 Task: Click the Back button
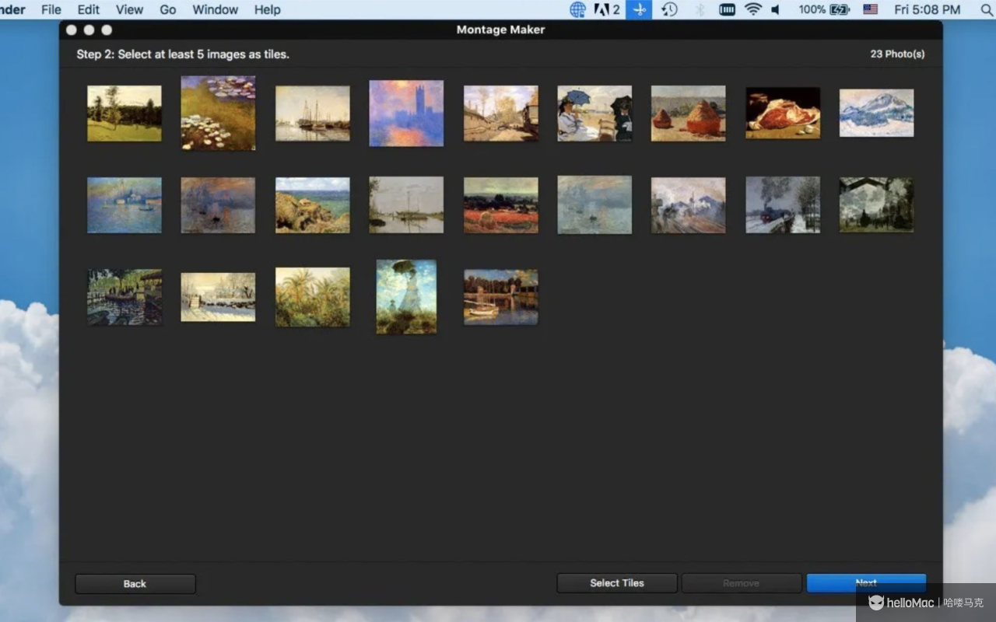coord(135,584)
